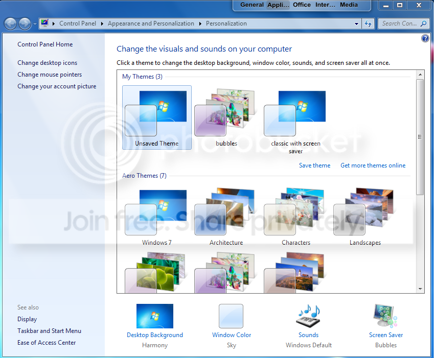Open the Sounds music keyboard icon
434x358 pixels.
pos(309,316)
